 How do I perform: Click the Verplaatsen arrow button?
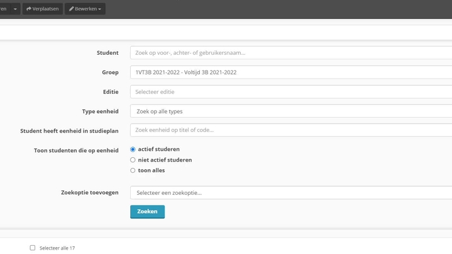(42, 9)
